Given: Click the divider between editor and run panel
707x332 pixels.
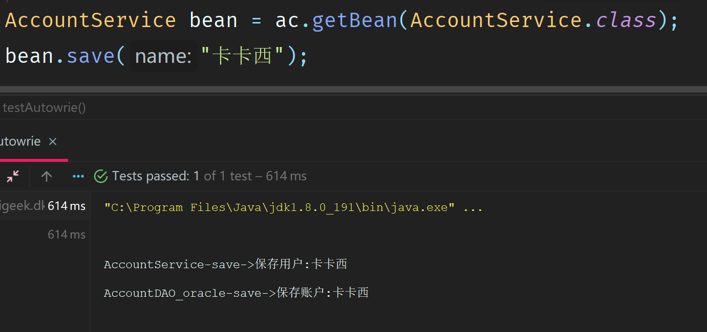Looking at the screenshot, I should tap(353, 90).
